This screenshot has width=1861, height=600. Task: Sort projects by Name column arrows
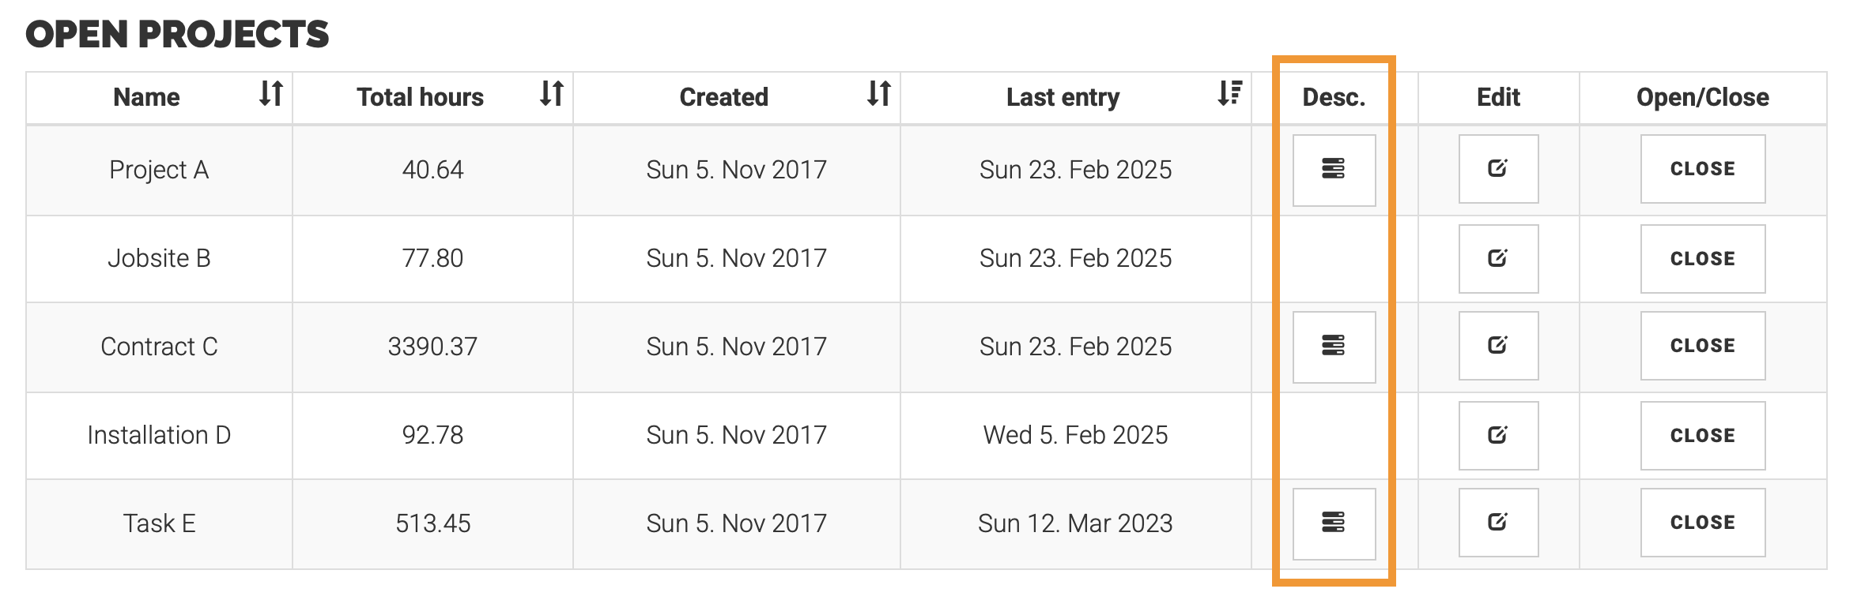(x=271, y=94)
